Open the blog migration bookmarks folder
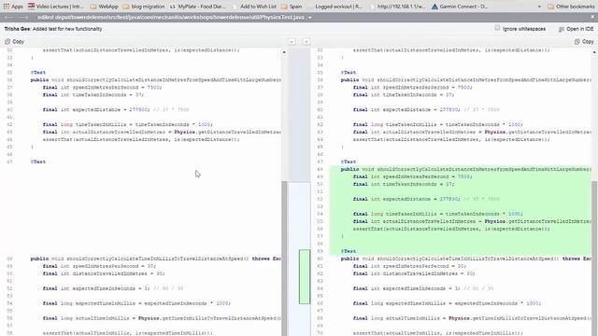598x336 pixels. [x=144, y=7]
